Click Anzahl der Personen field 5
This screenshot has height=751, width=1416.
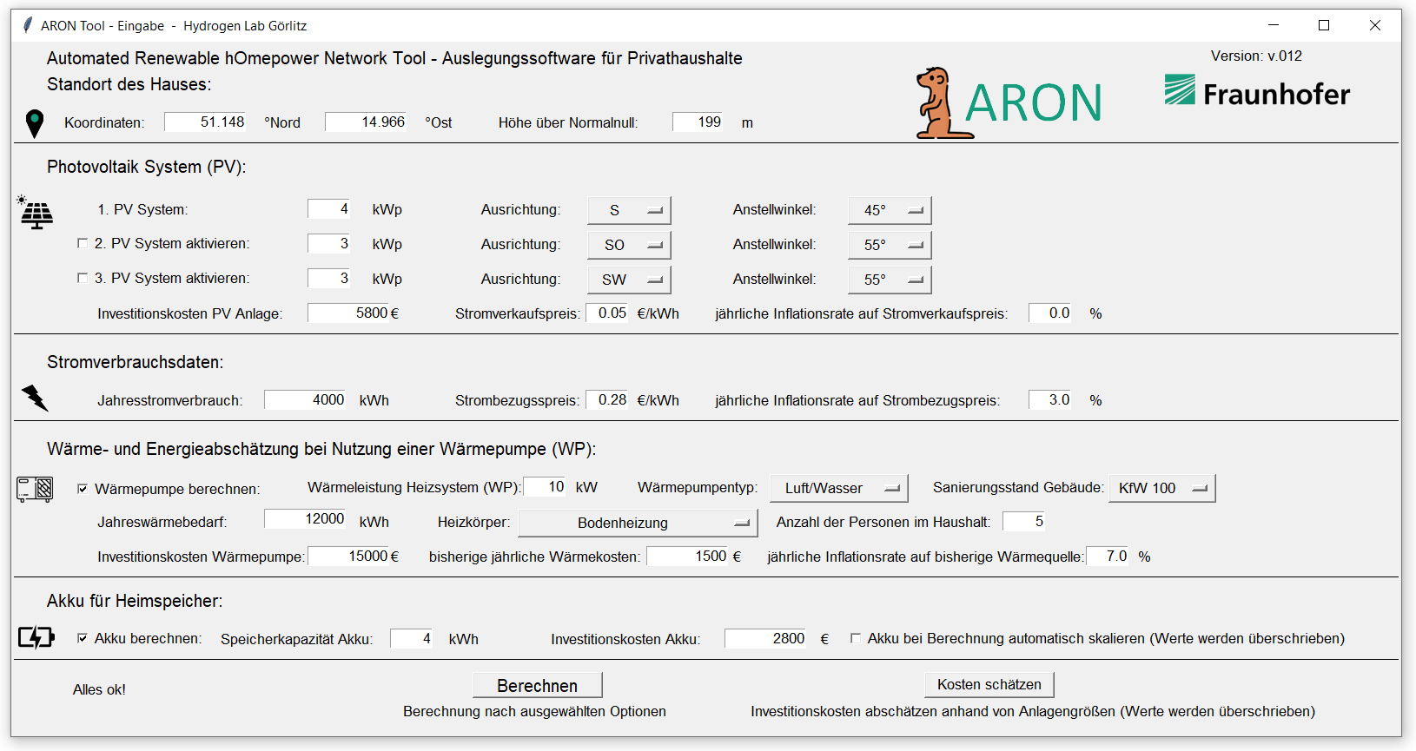(1023, 521)
